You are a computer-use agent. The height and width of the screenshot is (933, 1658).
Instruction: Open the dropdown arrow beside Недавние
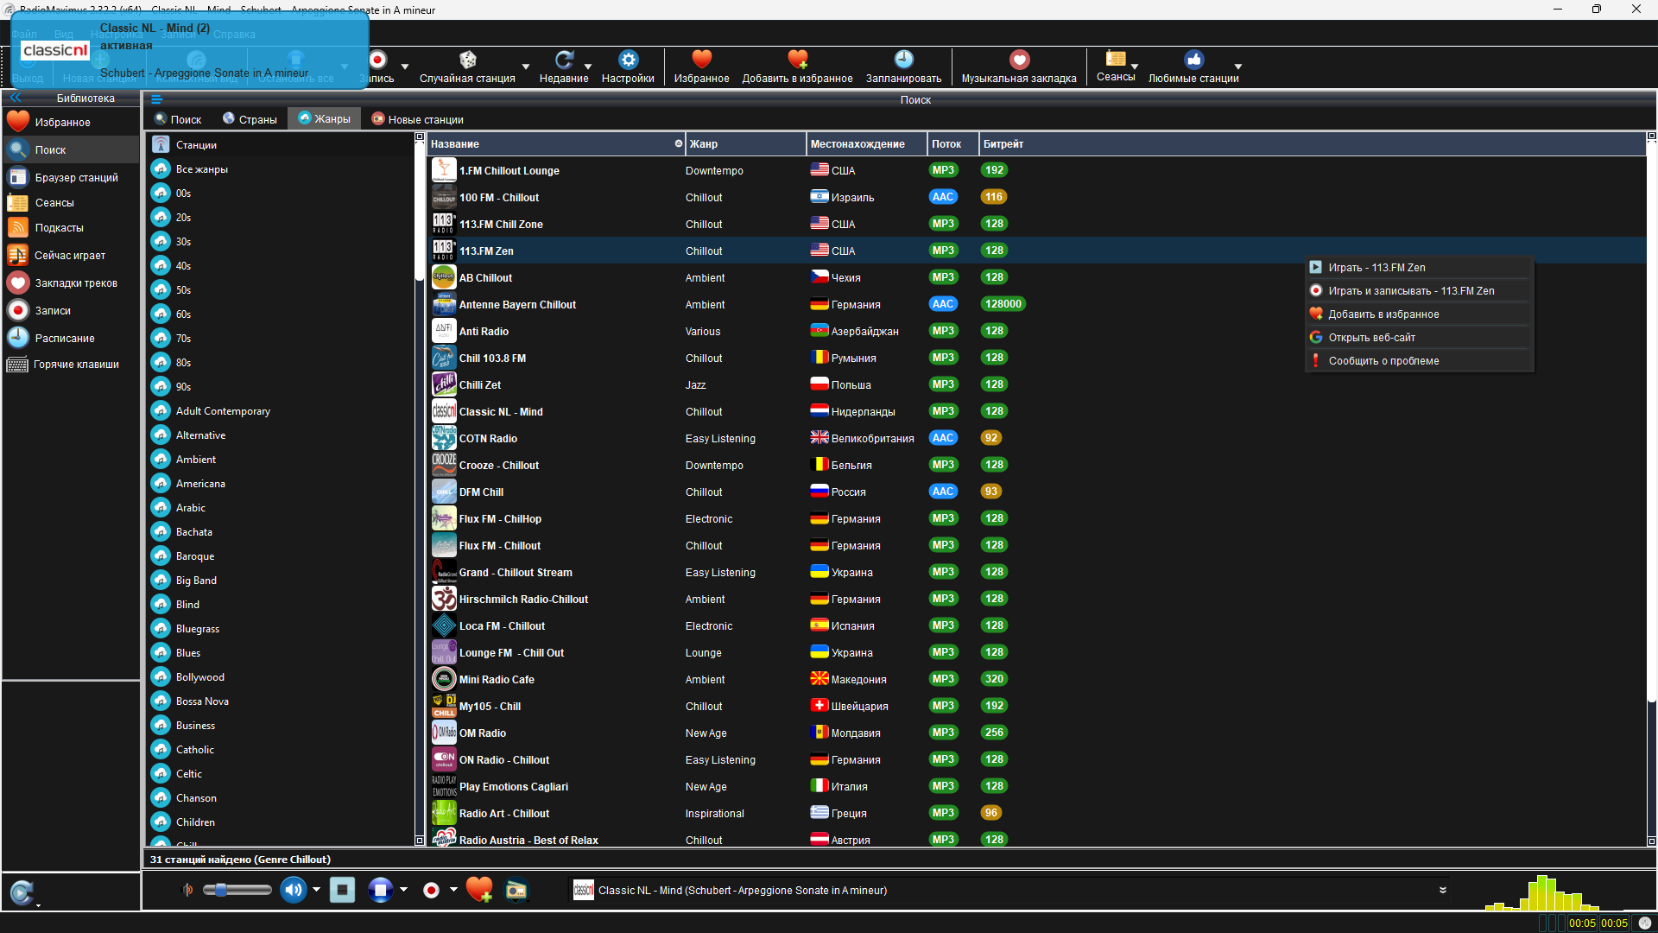tap(588, 67)
